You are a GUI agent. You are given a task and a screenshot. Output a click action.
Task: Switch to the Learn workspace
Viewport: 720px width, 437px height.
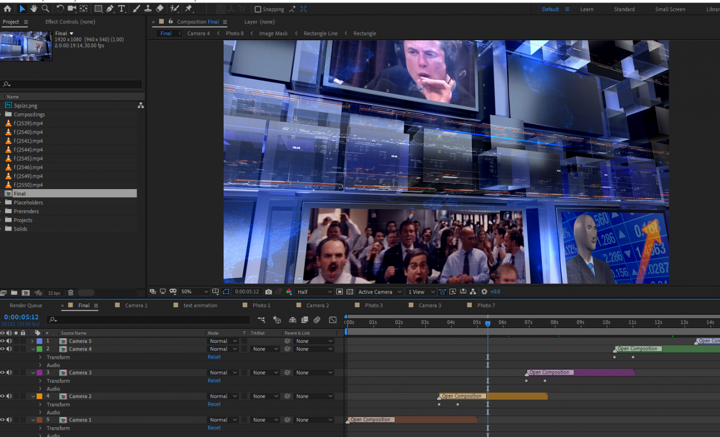586,9
